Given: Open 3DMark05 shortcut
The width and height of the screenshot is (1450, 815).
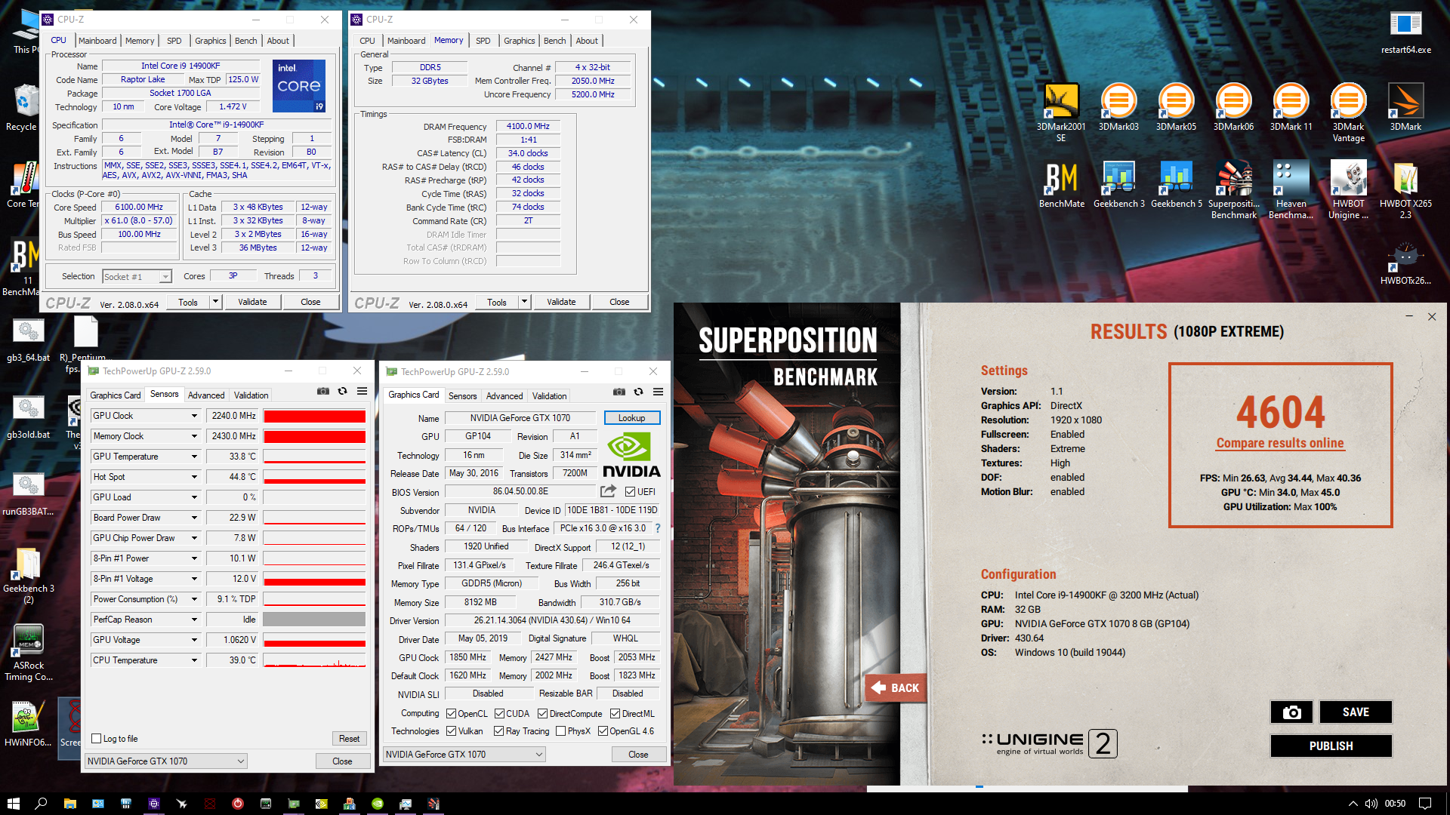Looking at the screenshot, I should click(x=1176, y=107).
